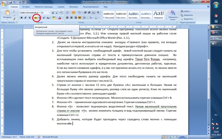The image size is (222, 139).
Task: Apply the Обычный style
Action: point(109,15)
